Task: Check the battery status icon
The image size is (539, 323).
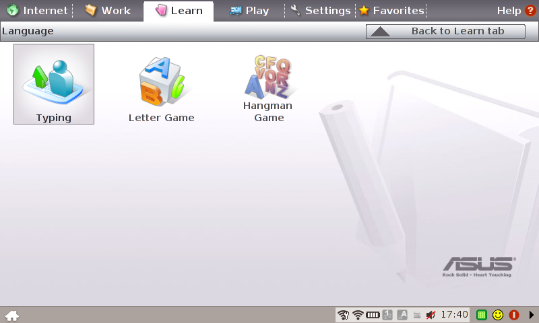Action: point(373,315)
